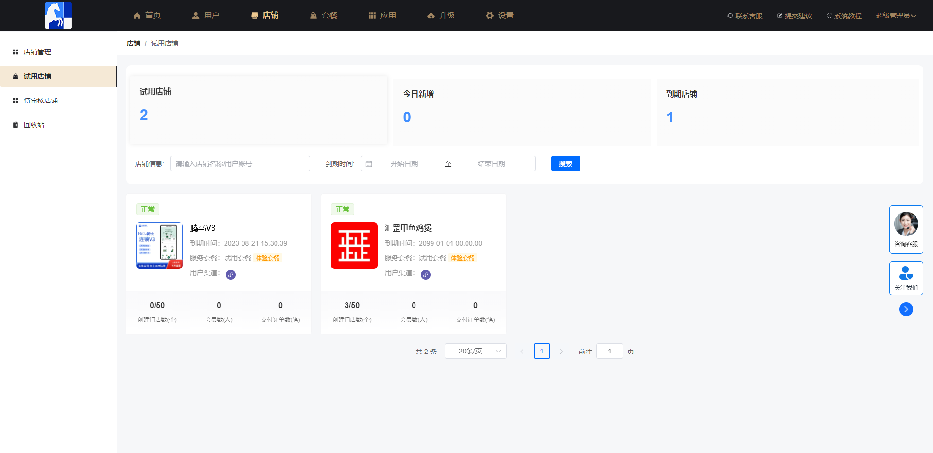Viewport: 933px width, 453px height.
Task: Select 试用店铺 in the sidebar
Action: pyautogui.click(x=58, y=76)
